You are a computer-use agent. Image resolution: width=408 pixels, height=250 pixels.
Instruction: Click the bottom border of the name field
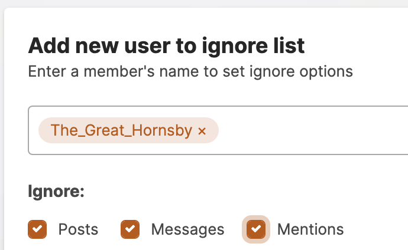click(x=213, y=154)
